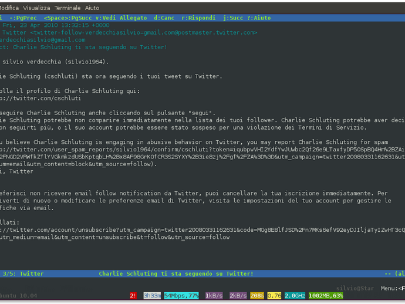The height and width of the screenshot is (304, 405).
Task: Open the user_spam_reports confirm link
Action: tap(203, 150)
